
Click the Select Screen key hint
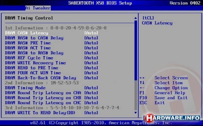click(171, 78)
